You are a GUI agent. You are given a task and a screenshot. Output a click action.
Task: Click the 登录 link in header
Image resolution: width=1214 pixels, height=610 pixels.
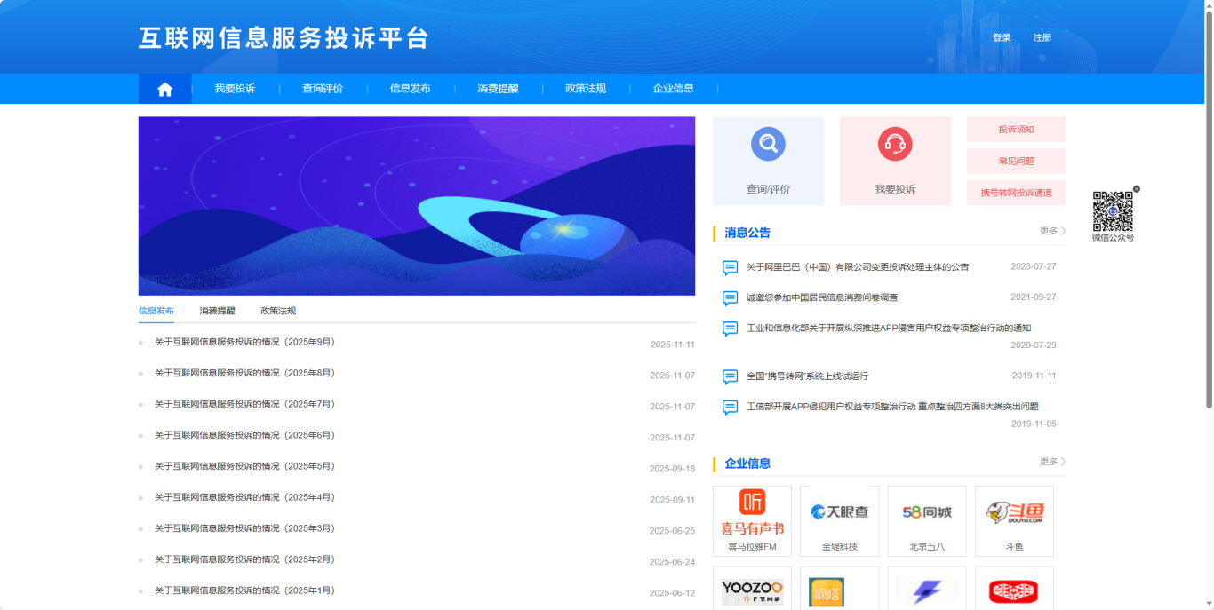(1002, 37)
